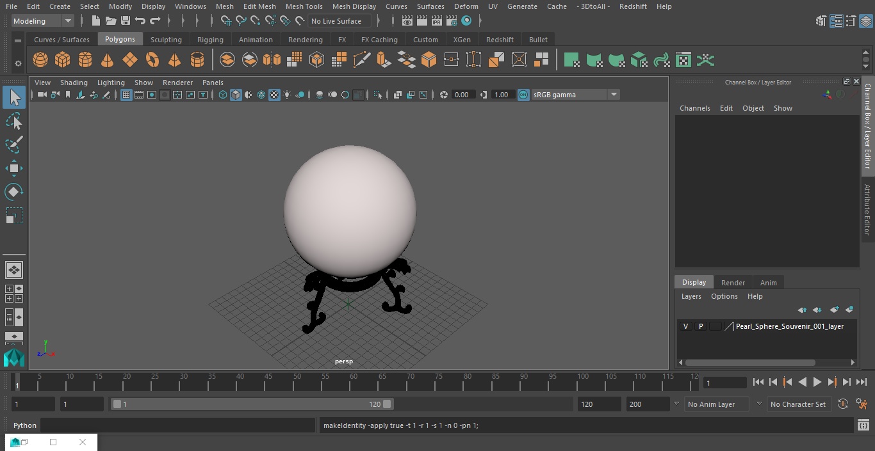
Task: Expand the quick layout panel arrow
Action: click(x=13, y=336)
